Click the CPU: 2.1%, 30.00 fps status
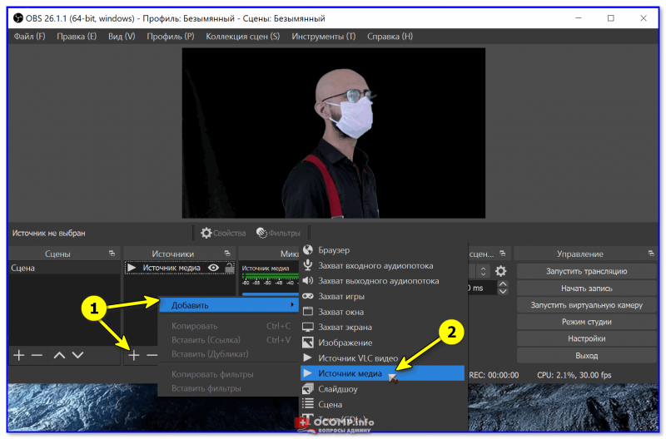 tap(574, 375)
